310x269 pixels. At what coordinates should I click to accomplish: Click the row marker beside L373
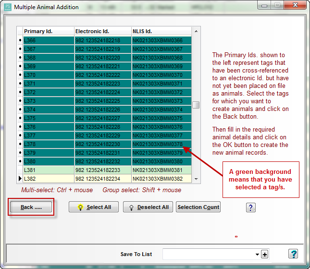20,101
